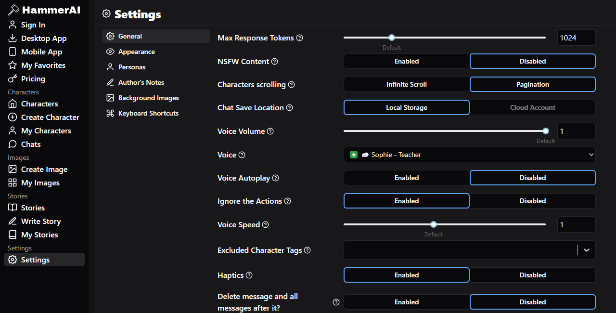This screenshot has width=616, height=313.
Task: Click help icon next to Ignore the Actions
Action: coord(287,201)
